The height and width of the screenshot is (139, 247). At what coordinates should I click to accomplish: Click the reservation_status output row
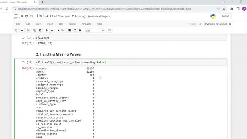coord(65,117)
